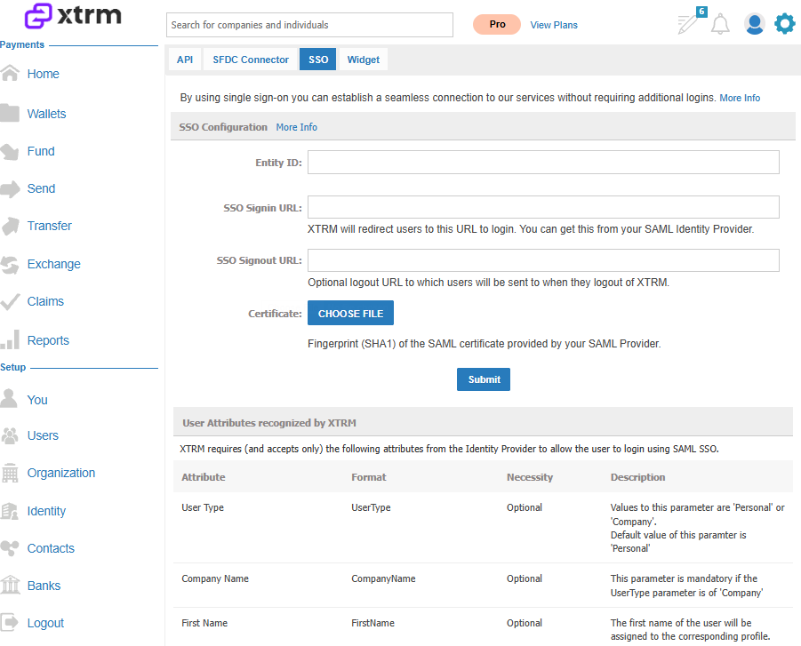Click the Reports bar chart icon
801x646 pixels.
10,339
